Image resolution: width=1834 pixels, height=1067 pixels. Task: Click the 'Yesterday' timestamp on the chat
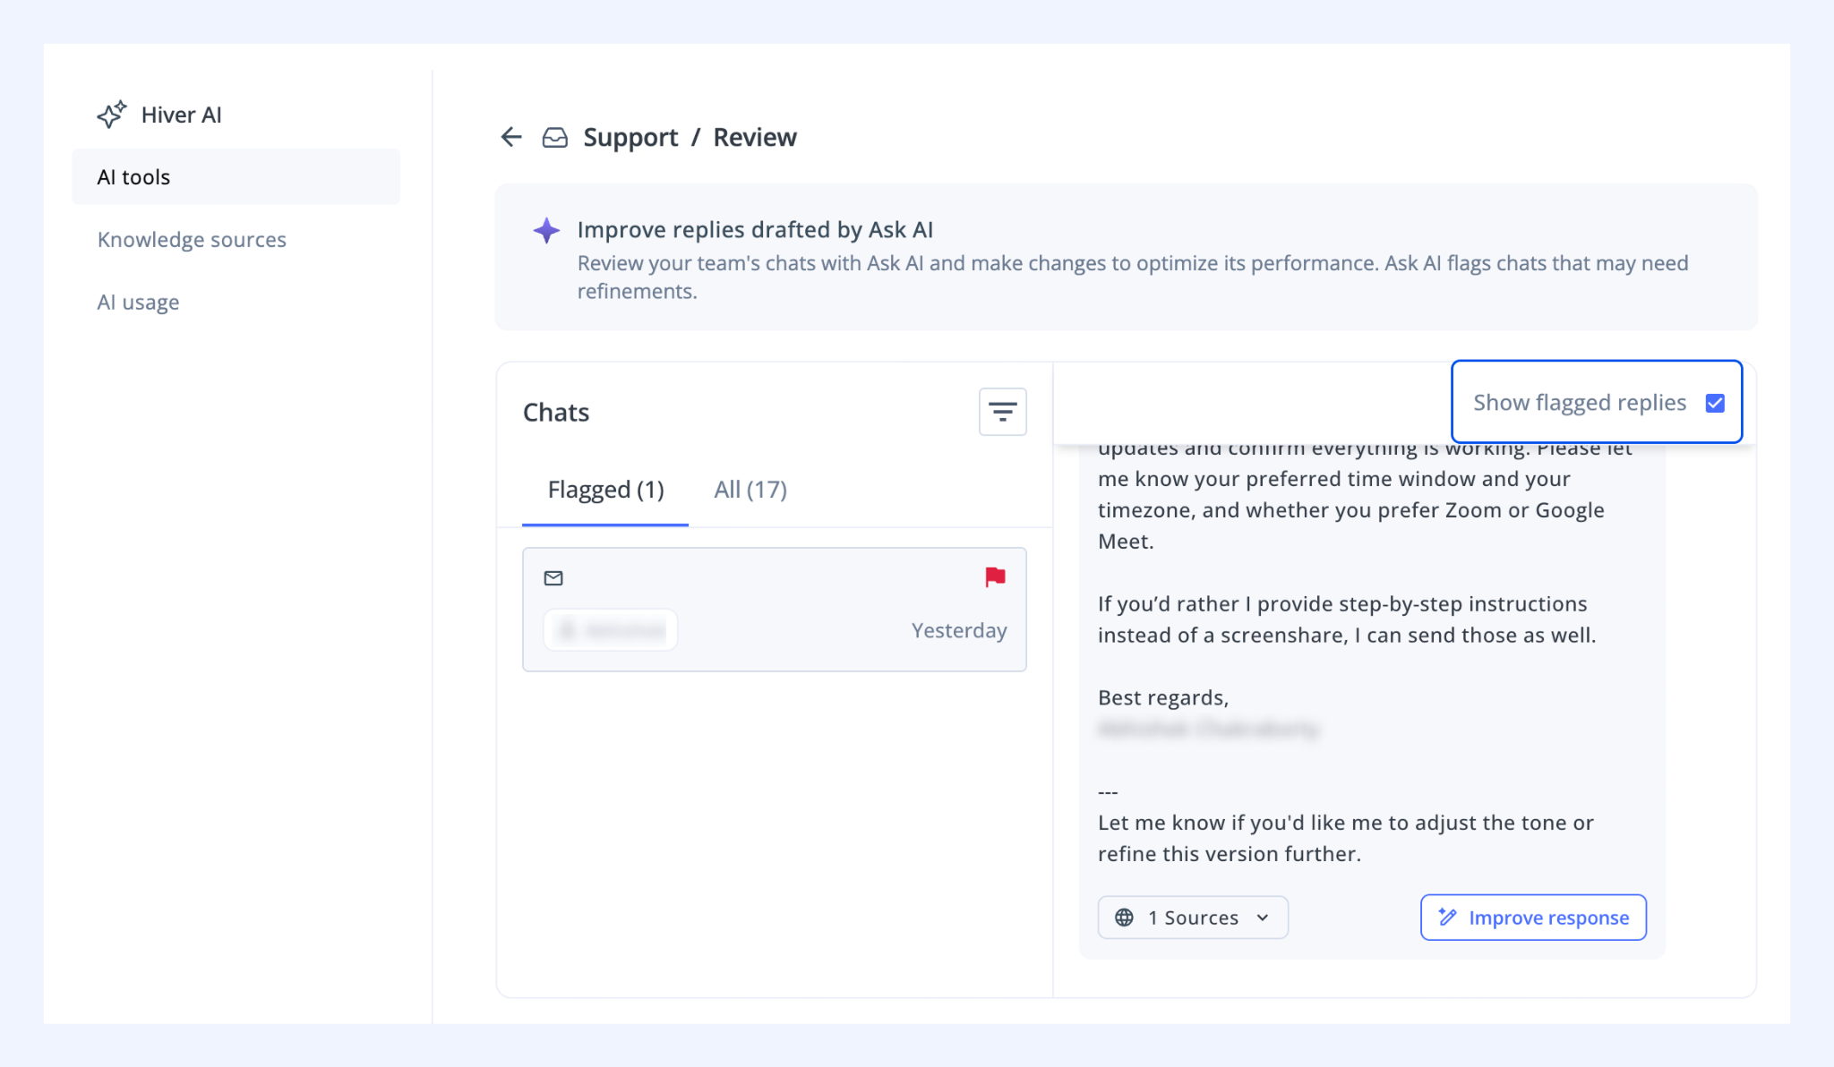(x=959, y=630)
